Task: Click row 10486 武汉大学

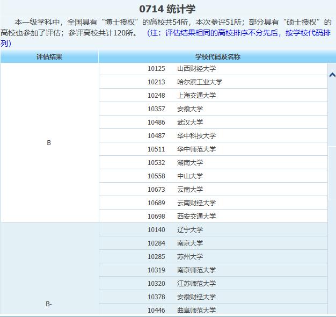Action: 213,123
